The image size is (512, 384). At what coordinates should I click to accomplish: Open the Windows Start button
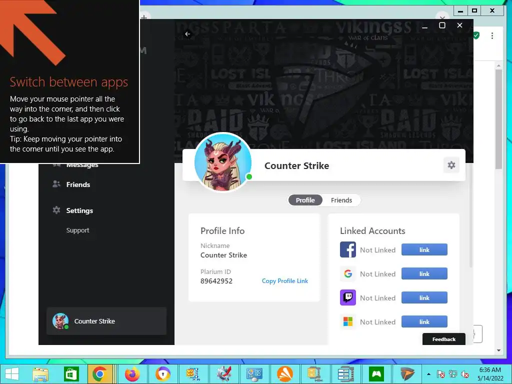point(12,374)
